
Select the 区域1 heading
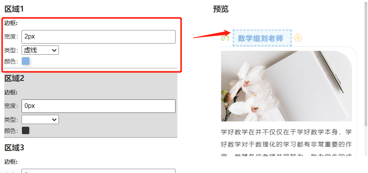point(14,9)
